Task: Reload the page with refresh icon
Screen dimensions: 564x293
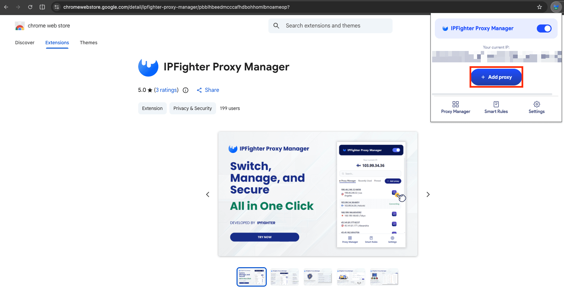Action: (x=30, y=7)
